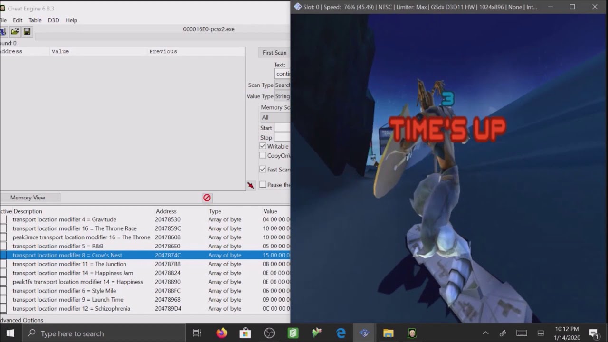Open the Value Type dropdown

pos(282,96)
